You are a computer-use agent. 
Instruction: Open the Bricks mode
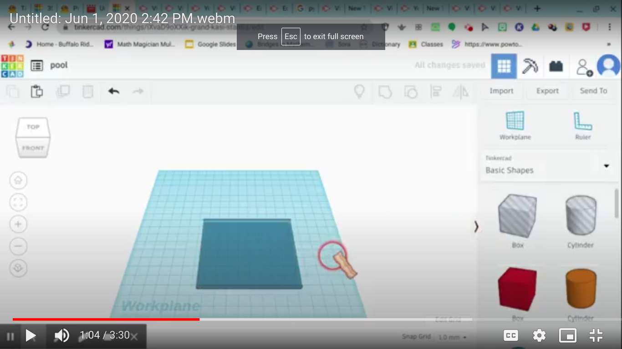556,67
